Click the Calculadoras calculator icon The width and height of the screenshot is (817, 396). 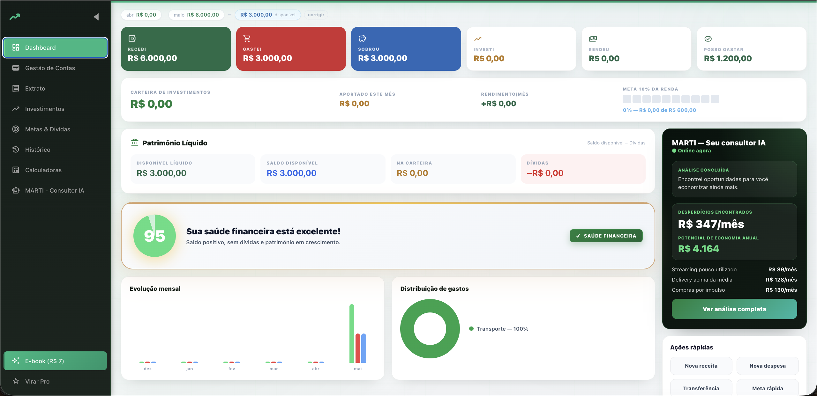click(16, 170)
